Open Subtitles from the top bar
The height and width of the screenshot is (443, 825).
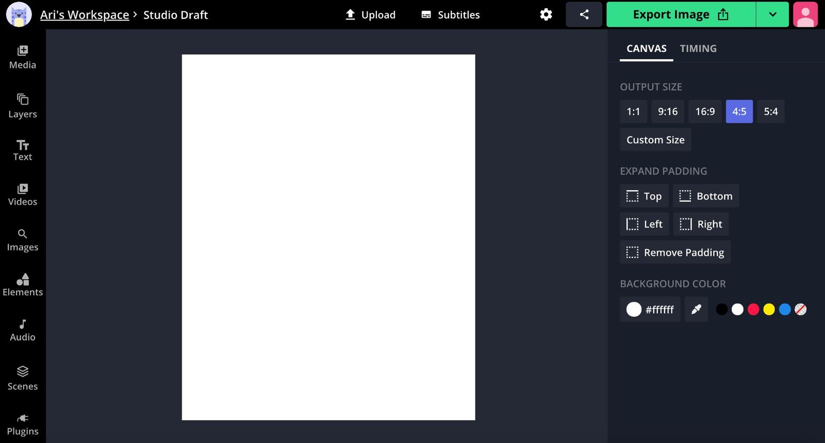coord(451,14)
